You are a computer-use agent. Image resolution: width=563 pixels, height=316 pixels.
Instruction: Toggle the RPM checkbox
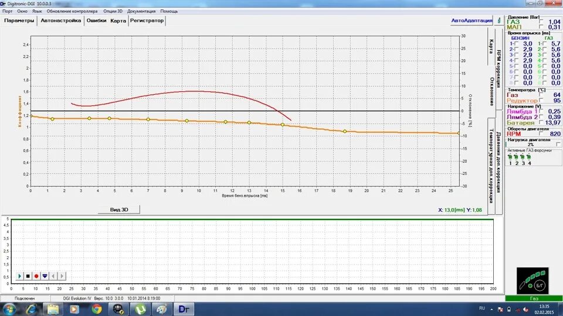coord(541,133)
